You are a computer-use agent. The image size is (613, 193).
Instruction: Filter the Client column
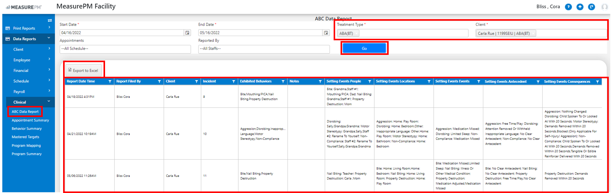(x=197, y=82)
